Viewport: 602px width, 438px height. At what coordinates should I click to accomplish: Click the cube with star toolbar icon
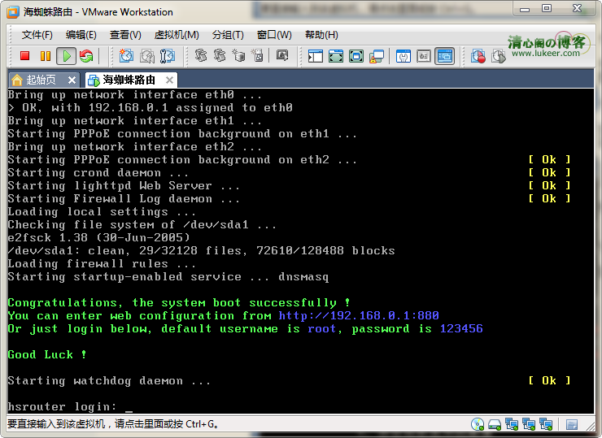tap(238, 56)
